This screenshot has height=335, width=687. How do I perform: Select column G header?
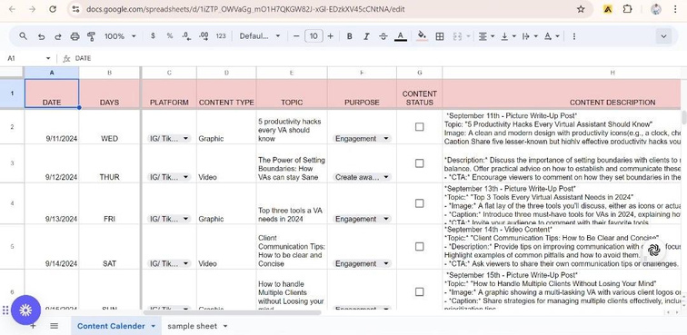tap(419, 73)
